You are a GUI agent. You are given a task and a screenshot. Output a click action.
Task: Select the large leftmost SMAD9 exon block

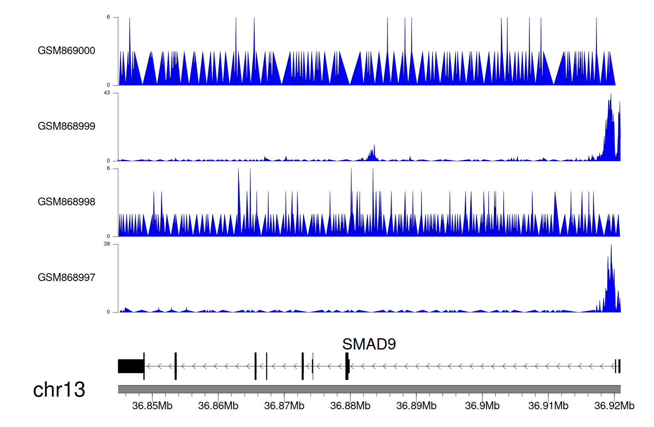131,366
